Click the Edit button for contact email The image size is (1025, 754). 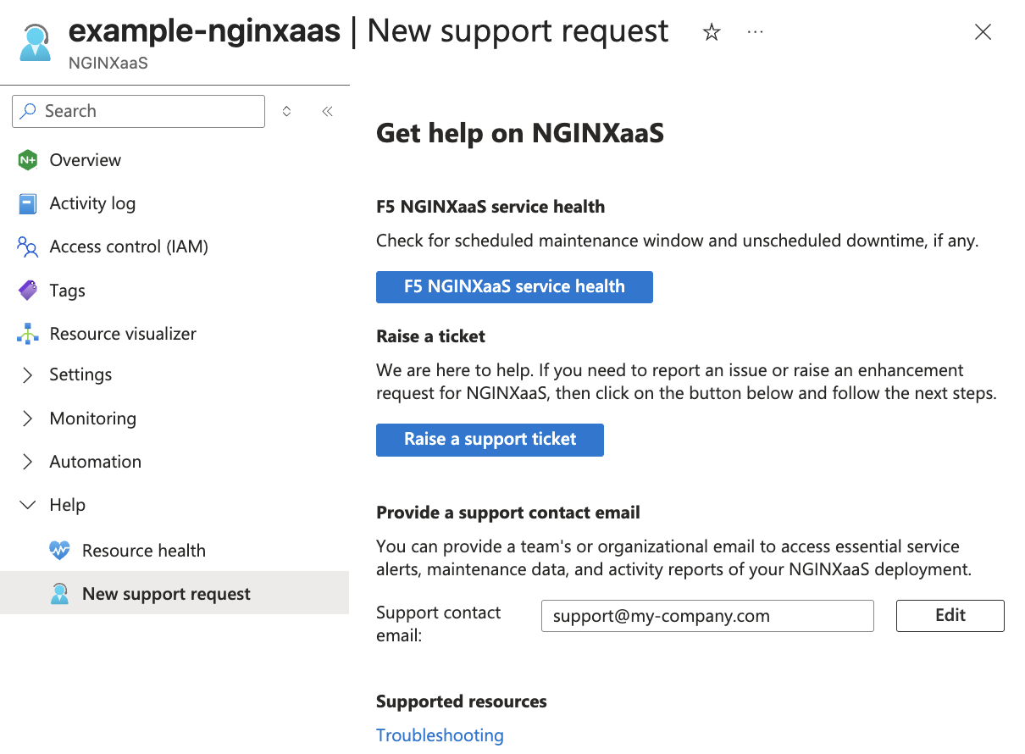click(x=950, y=616)
